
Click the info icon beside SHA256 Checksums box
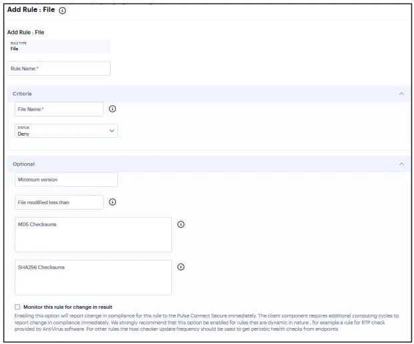point(181,267)
